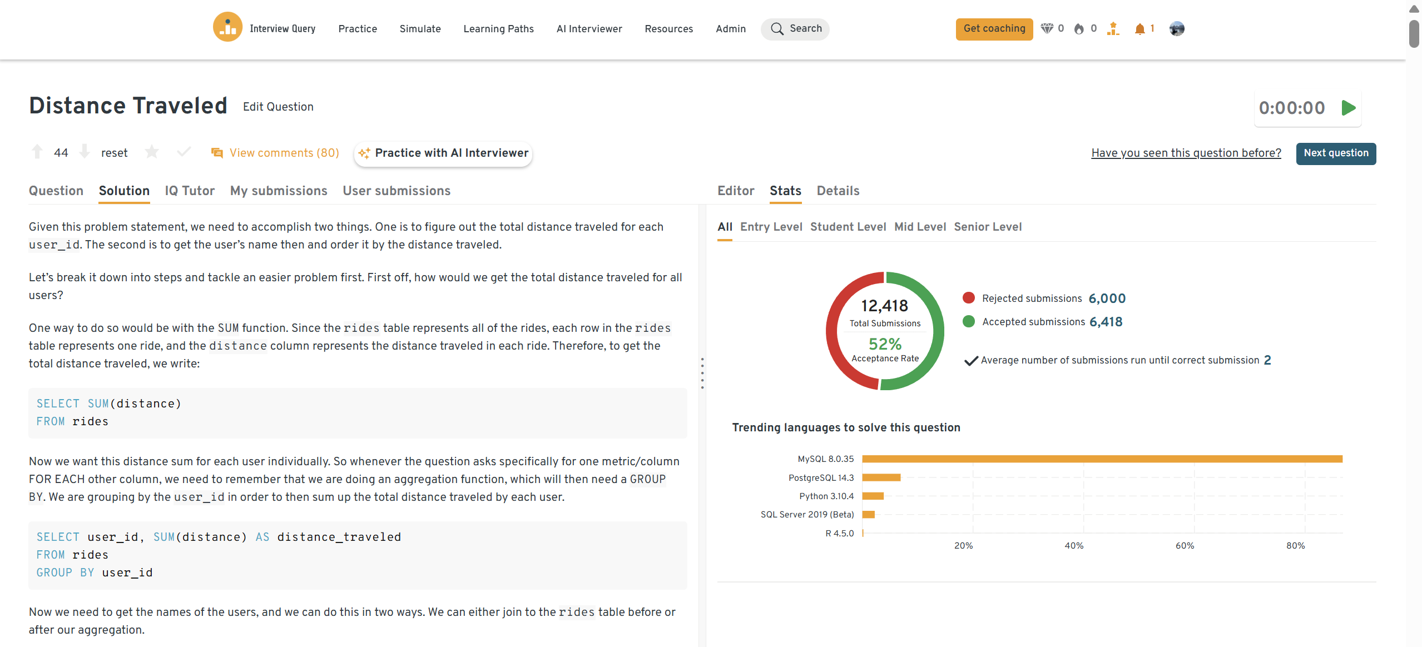Mark question complete with checkmark icon

(184, 152)
